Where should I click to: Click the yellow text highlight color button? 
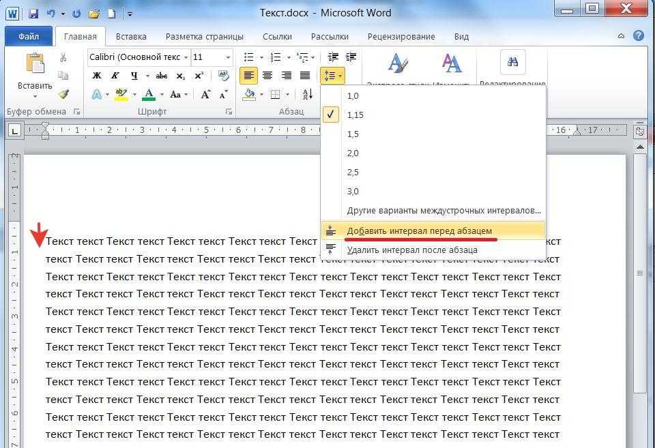[121, 95]
